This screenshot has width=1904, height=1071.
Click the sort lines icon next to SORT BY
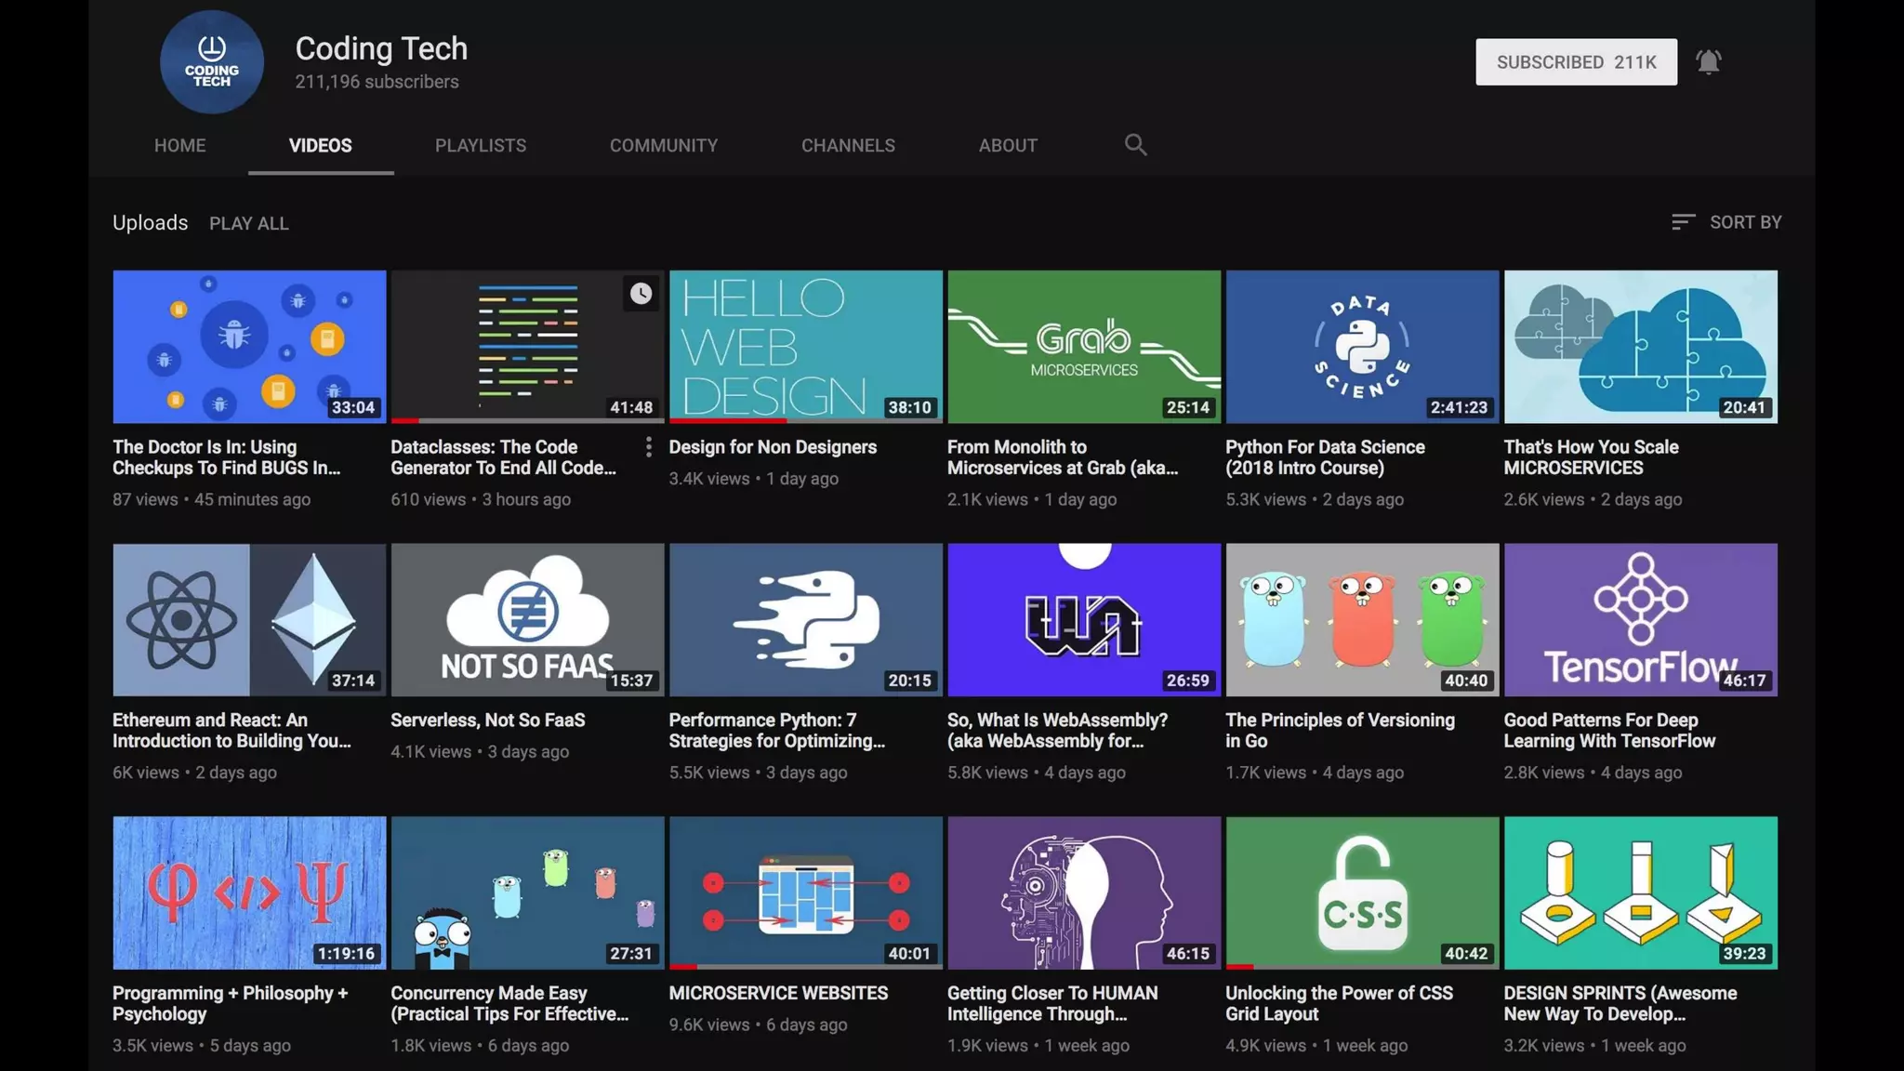pyautogui.click(x=1683, y=222)
